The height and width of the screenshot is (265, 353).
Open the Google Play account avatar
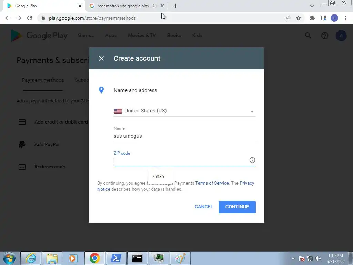pos(341,36)
